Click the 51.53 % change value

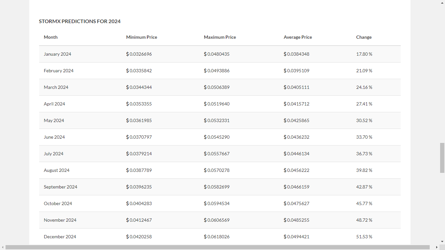(x=364, y=237)
